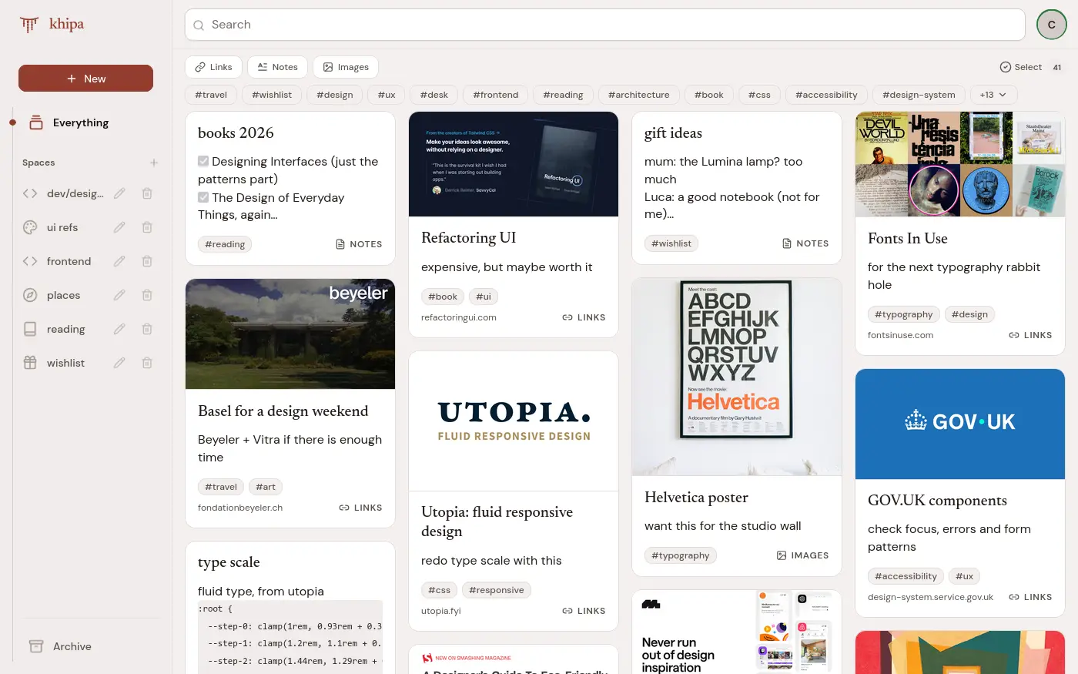
Task: Click the #art tag on Basel card
Action: [x=266, y=487]
